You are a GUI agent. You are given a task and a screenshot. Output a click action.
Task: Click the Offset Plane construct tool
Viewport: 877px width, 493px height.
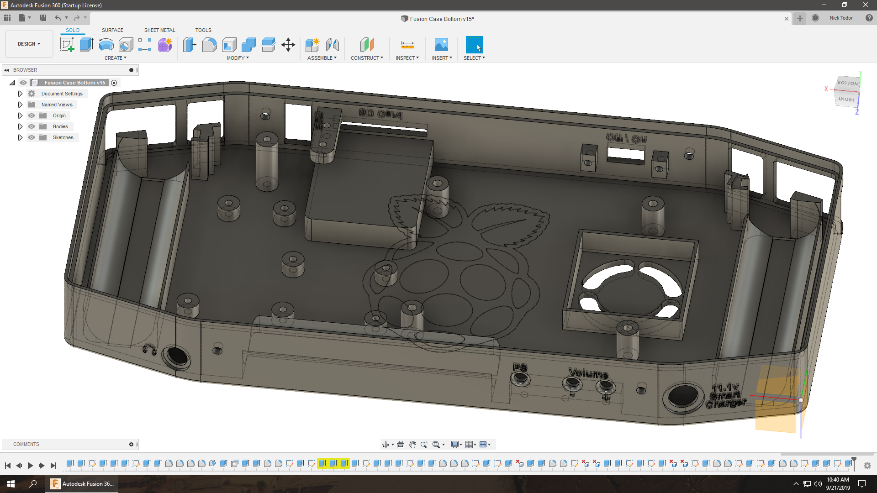367,45
